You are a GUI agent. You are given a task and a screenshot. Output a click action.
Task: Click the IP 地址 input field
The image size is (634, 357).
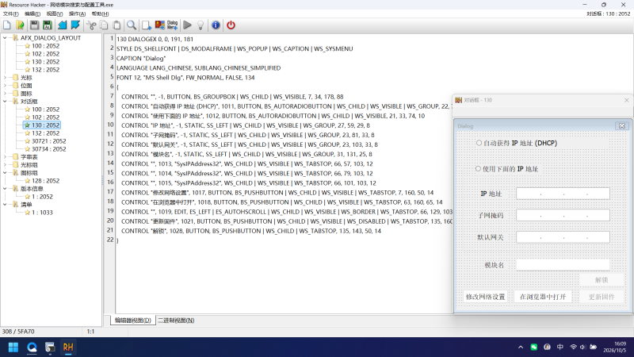coord(563,194)
